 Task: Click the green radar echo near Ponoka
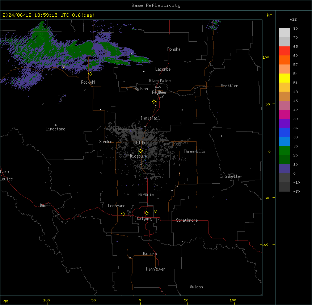pos(139,59)
